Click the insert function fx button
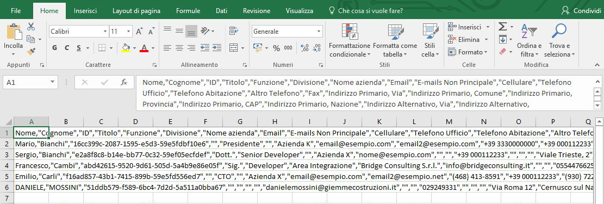This screenshot has width=604, height=204. [124, 82]
